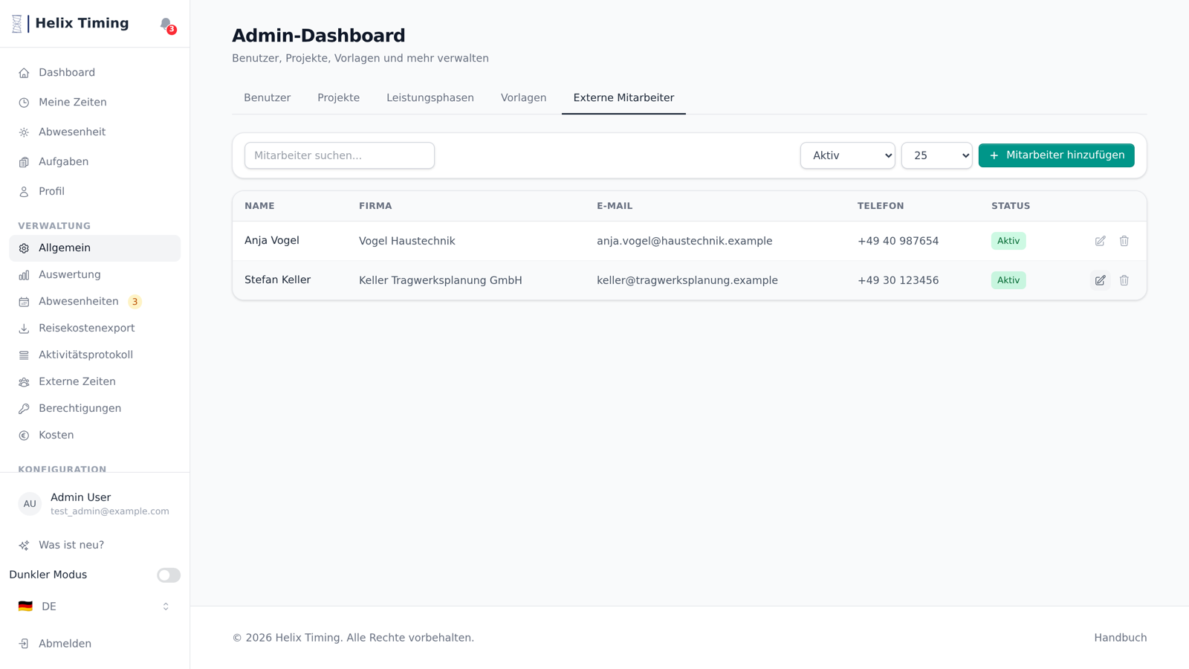This screenshot has width=1189, height=669.
Task: Open Allgemein under Verwaltung
Action: [94, 248]
